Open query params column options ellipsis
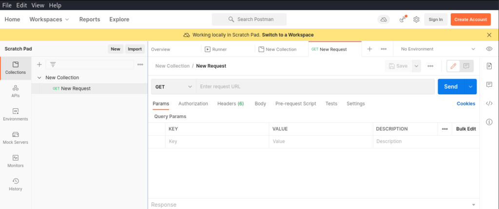This screenshot has height=209, width=499. [444, 129]
